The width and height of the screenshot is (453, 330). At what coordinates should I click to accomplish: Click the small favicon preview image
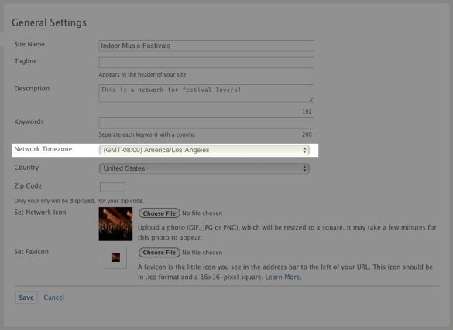(115, 257)
